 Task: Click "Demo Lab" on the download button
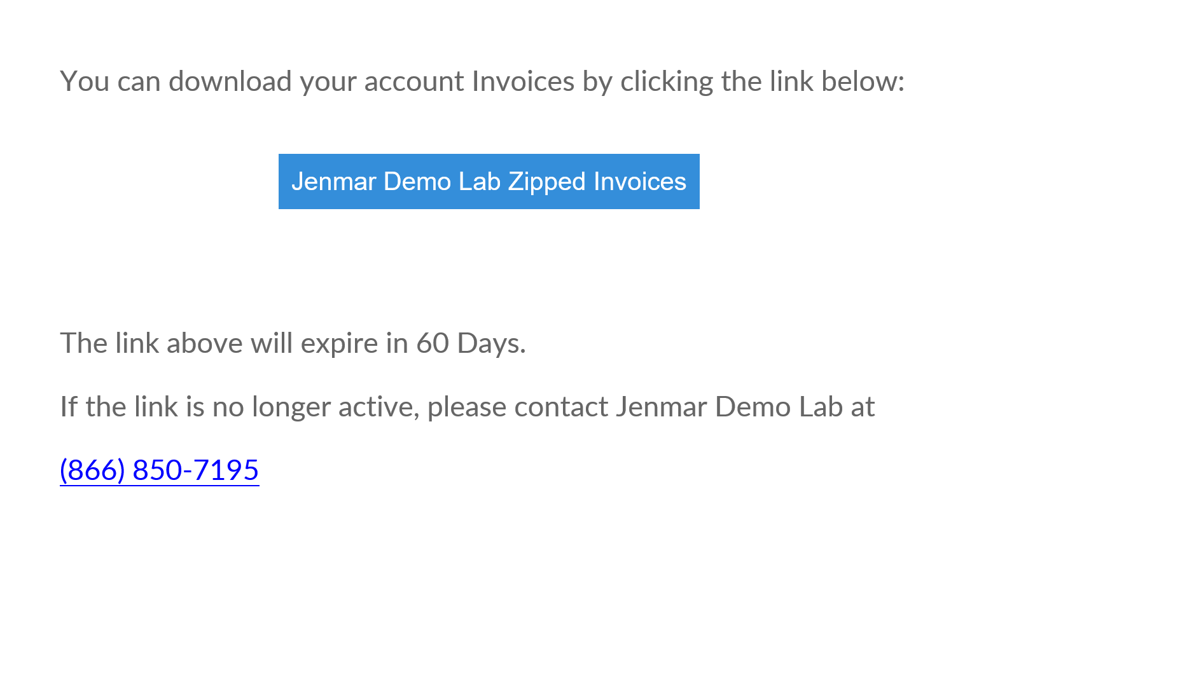[x=442, y=182]
